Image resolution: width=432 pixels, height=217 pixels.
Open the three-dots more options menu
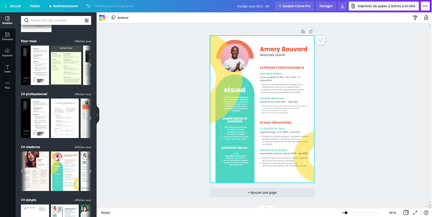[425, 6]
